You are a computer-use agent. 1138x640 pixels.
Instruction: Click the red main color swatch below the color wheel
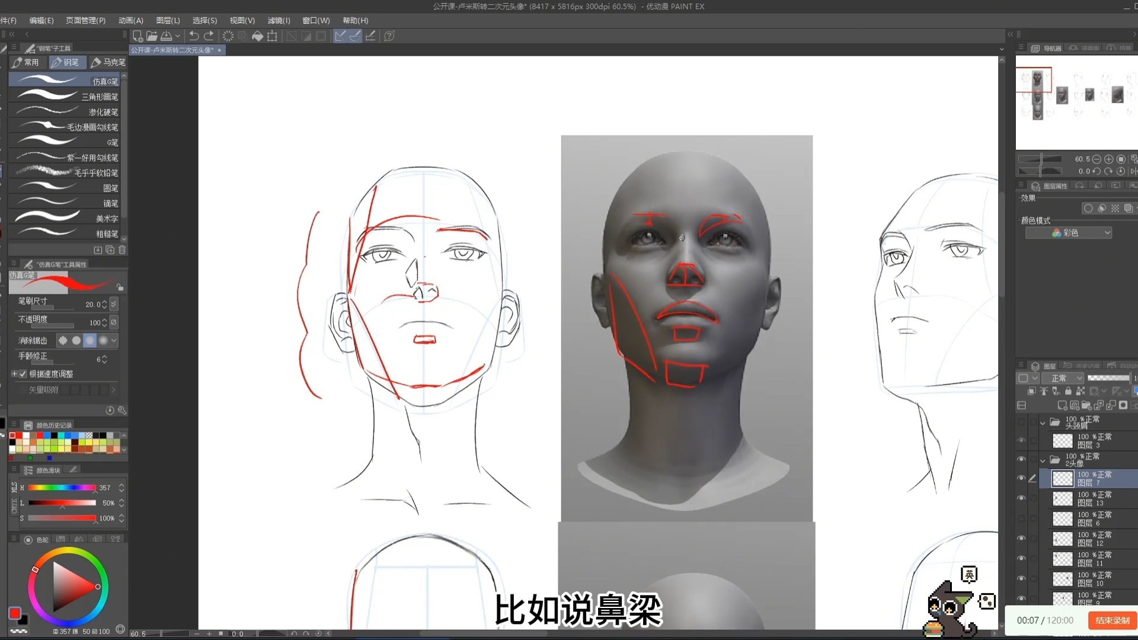coord(15,613)
